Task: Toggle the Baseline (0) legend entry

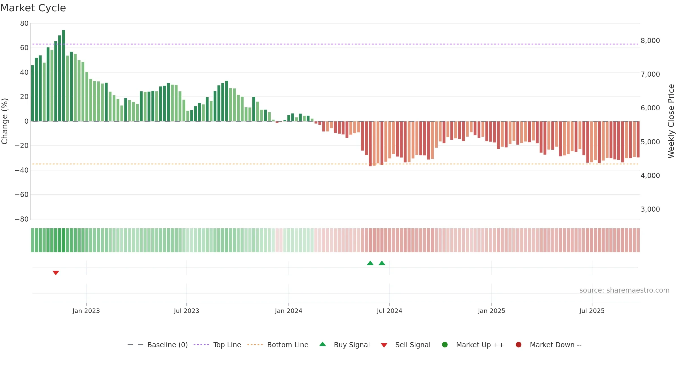Action: [158, 345]
